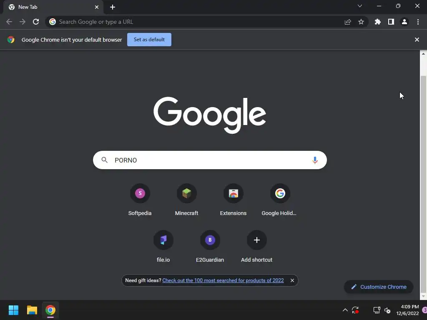Open the Windows Start menu

click(13, 310)
